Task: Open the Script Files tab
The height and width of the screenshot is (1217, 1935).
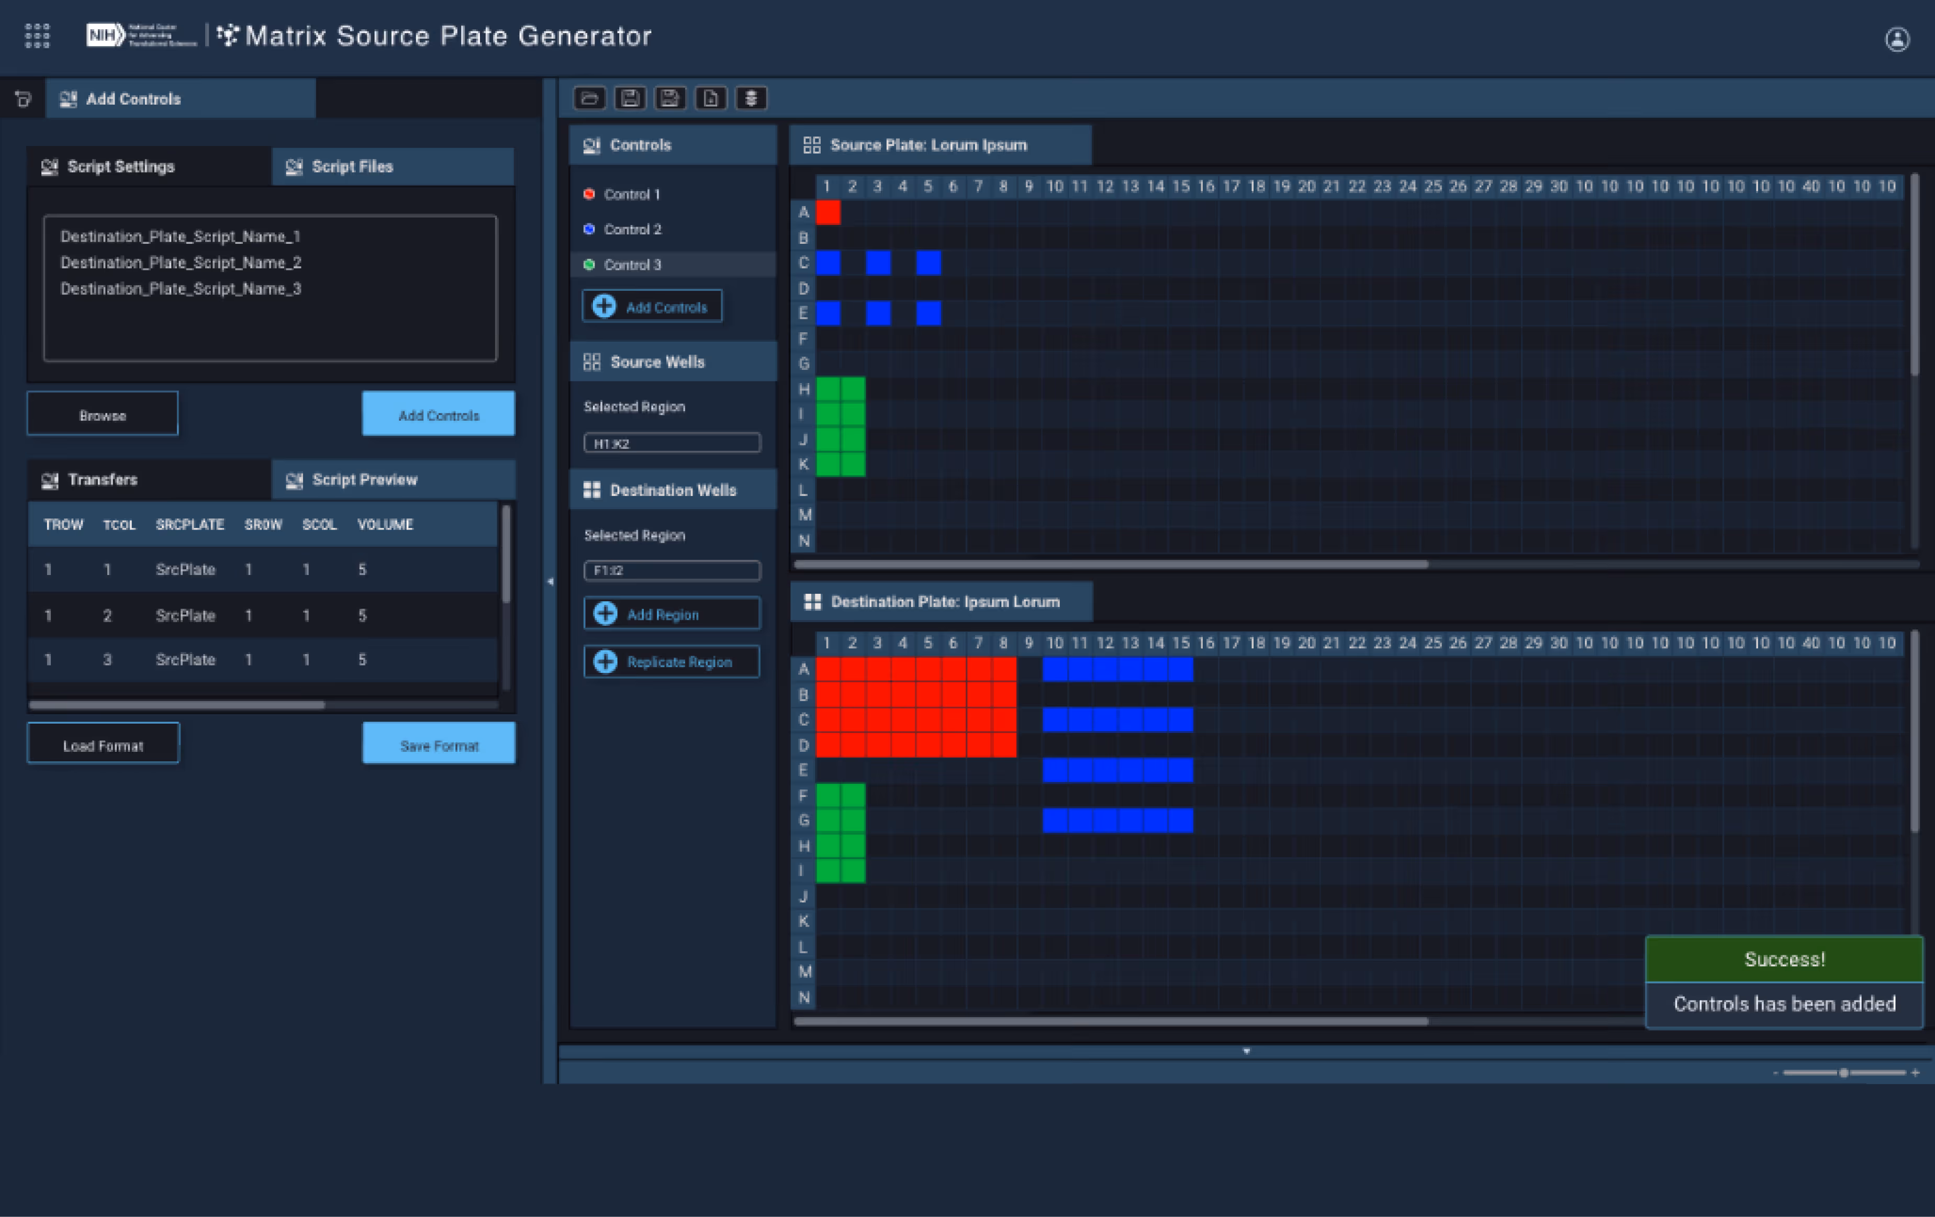Action: (x=393, y=166)
